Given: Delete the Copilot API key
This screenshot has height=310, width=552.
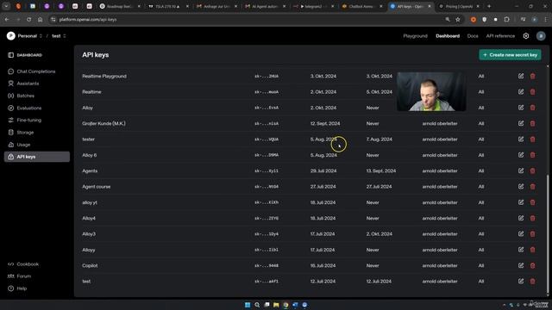Looking at the screenshot, I should pos(533,265).
